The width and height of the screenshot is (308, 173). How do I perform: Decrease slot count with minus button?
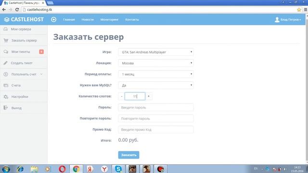[x=122, y=96]
